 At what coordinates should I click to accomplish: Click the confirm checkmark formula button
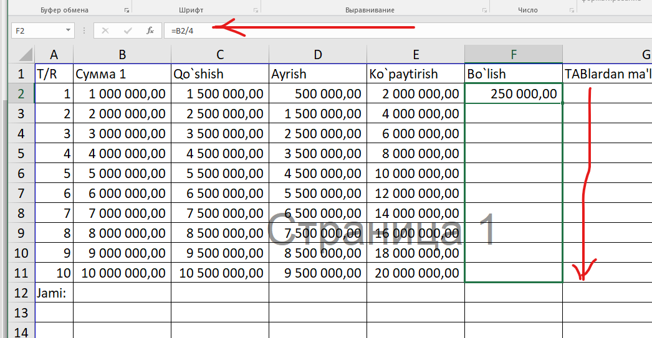click(128, 31)
